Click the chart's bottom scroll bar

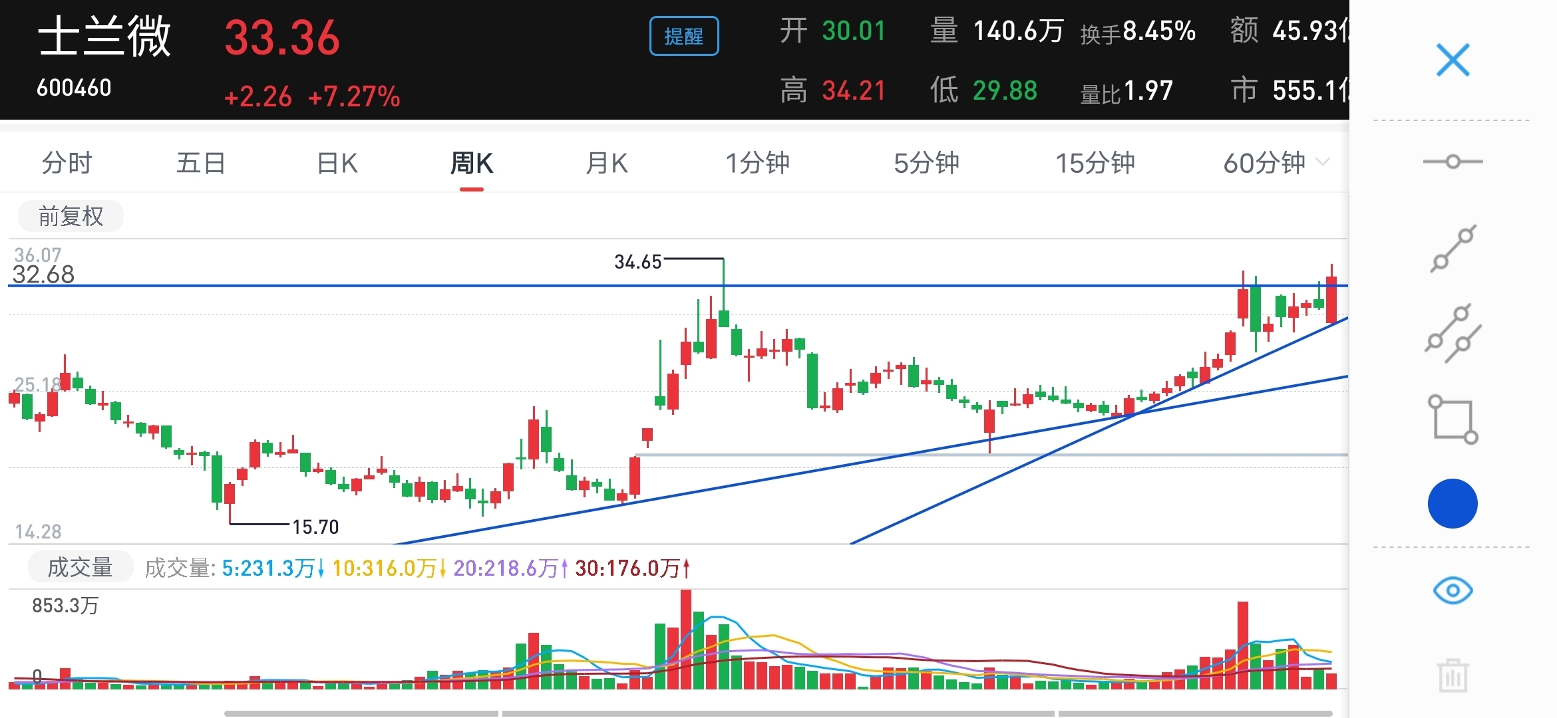pyautogui.click(x=778, y=713)
